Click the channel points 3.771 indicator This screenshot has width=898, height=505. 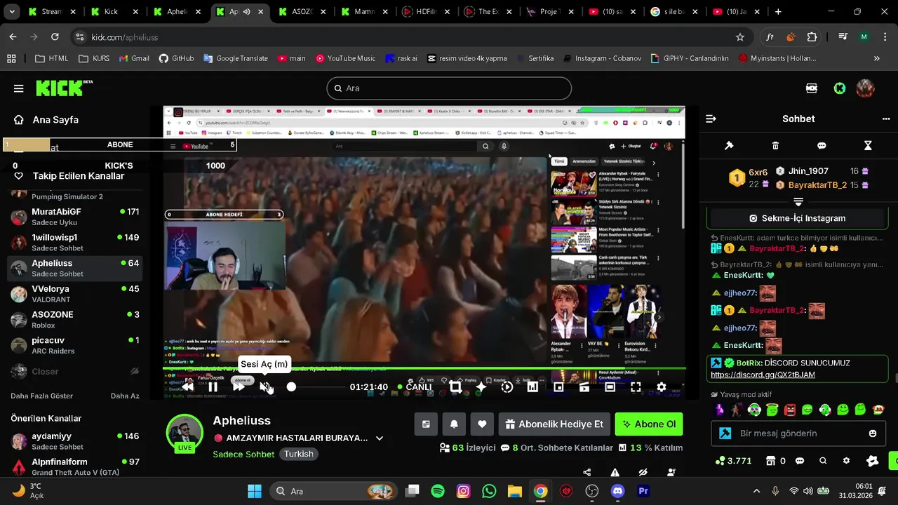[x=734, y=461]
